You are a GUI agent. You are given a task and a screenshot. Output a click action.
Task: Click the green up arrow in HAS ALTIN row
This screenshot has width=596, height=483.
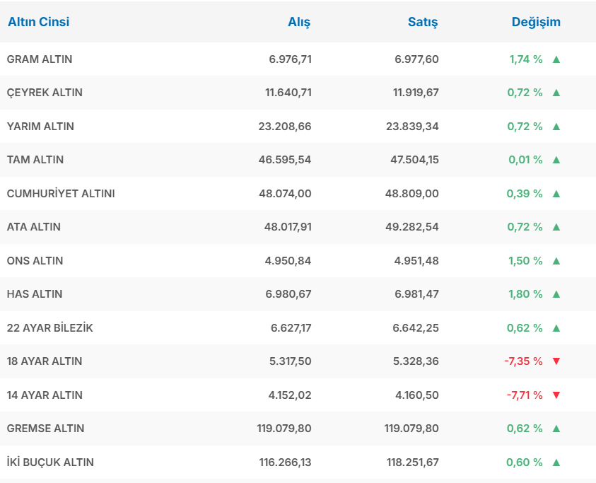click(556, 294)
